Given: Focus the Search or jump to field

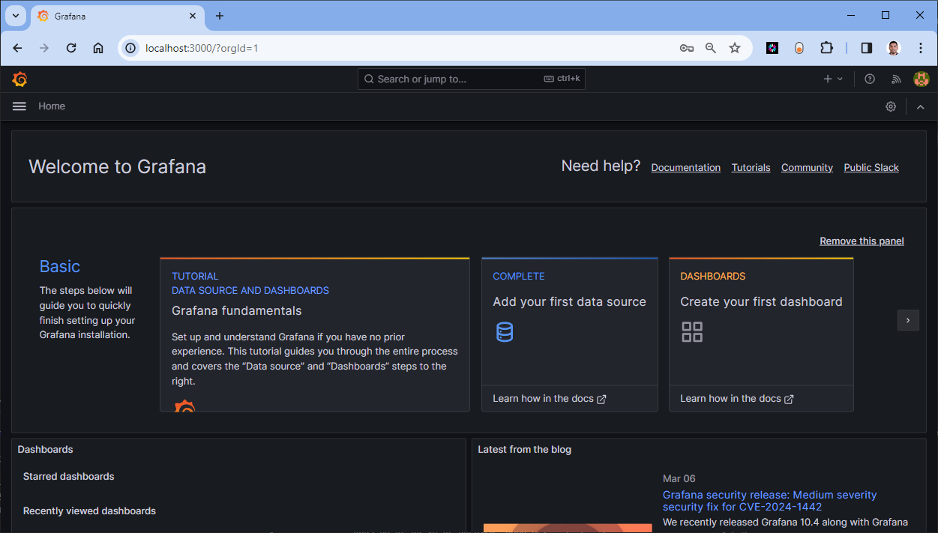Looking at the screenshot, I should tap(472, 79).
